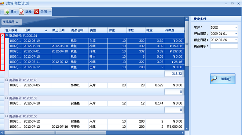
Task: Collapse group 商品编号: P1200146
Action: [7, 80]
